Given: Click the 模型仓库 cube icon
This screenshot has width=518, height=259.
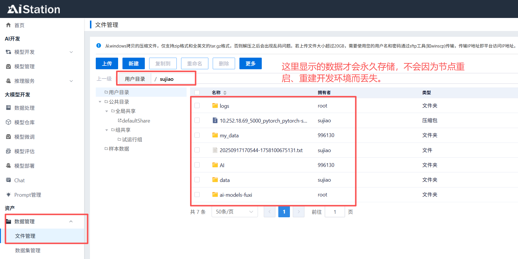Looking at the screenshot, I should click(8, 122).
